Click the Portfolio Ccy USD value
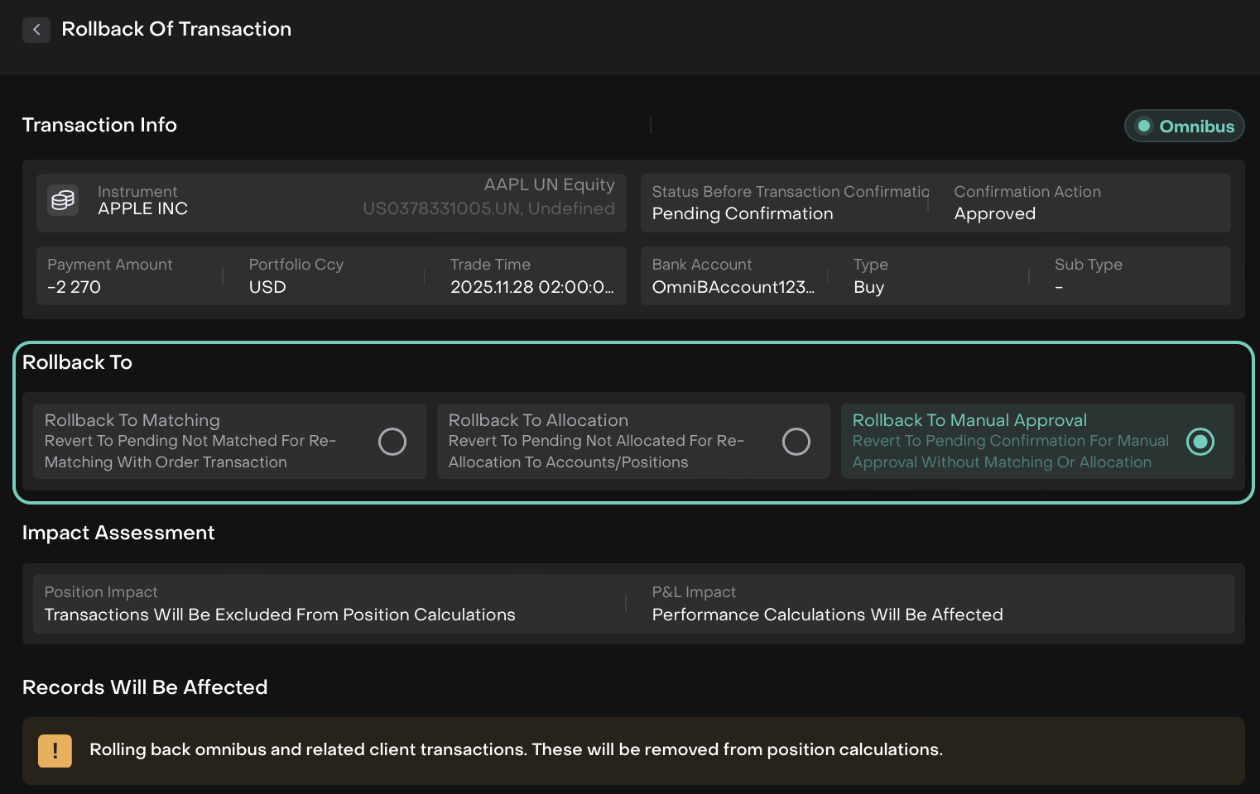Screen dimensions: 1260x794 (267, 287)
